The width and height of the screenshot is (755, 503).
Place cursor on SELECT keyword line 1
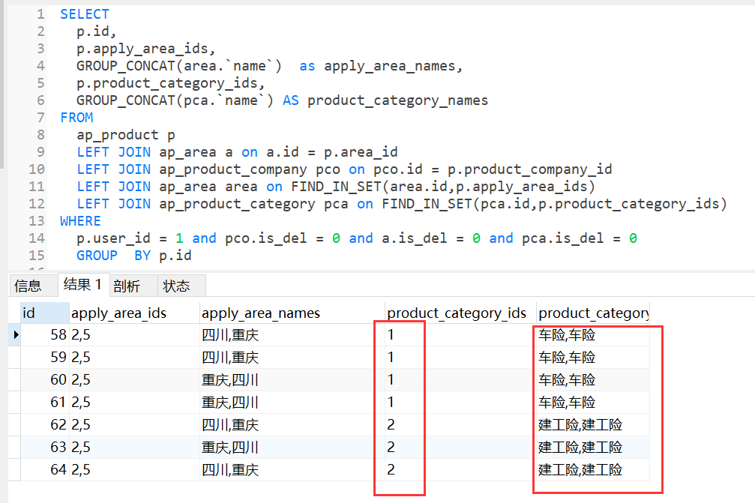click(x=85, y=14)
